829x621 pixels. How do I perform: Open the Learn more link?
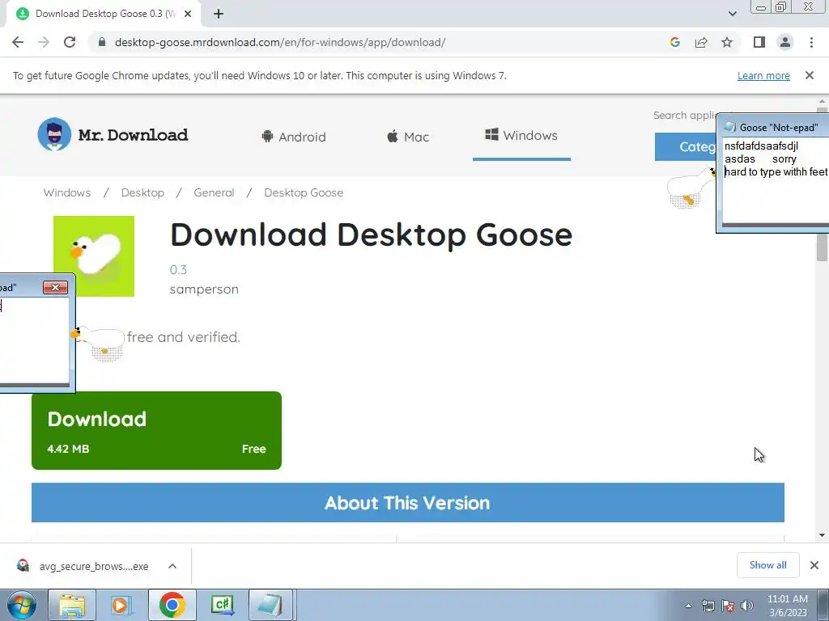763,75
